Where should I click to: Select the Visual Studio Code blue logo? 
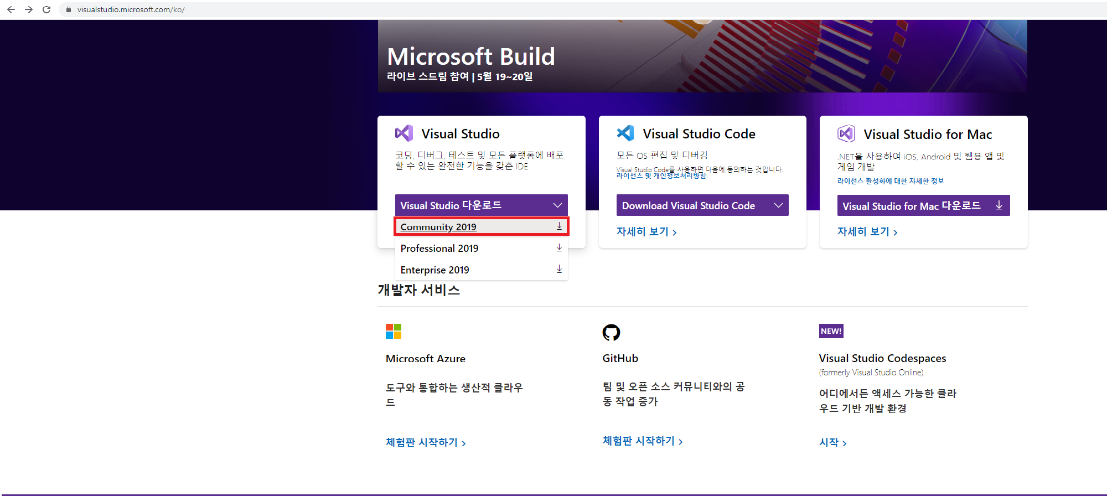click(625, 133)
